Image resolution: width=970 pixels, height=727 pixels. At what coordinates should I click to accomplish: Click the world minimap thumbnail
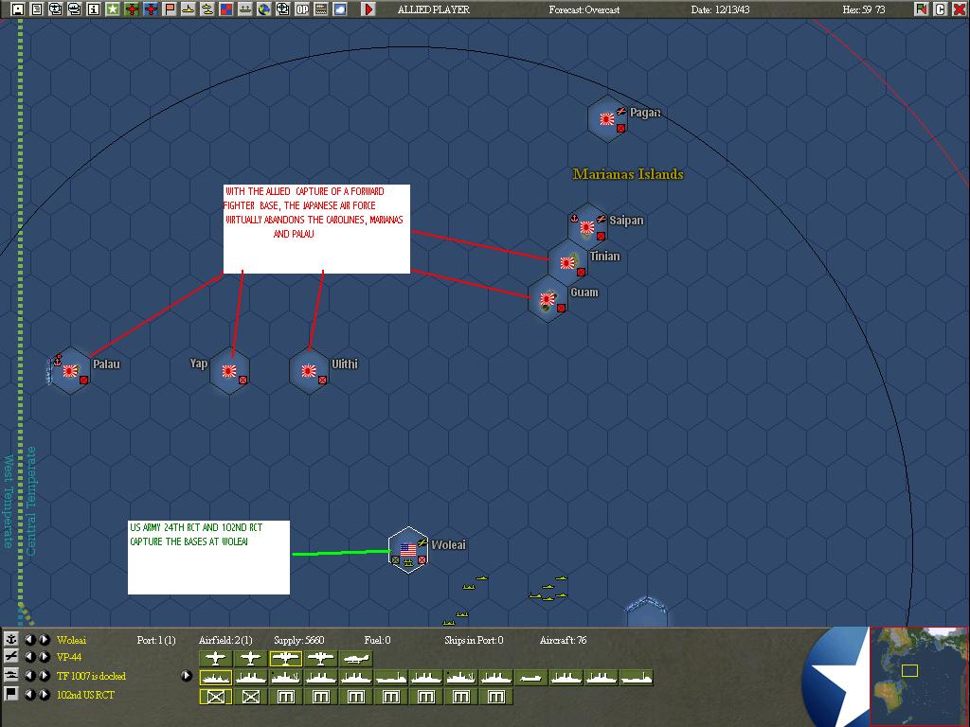(x=919, y=676)
